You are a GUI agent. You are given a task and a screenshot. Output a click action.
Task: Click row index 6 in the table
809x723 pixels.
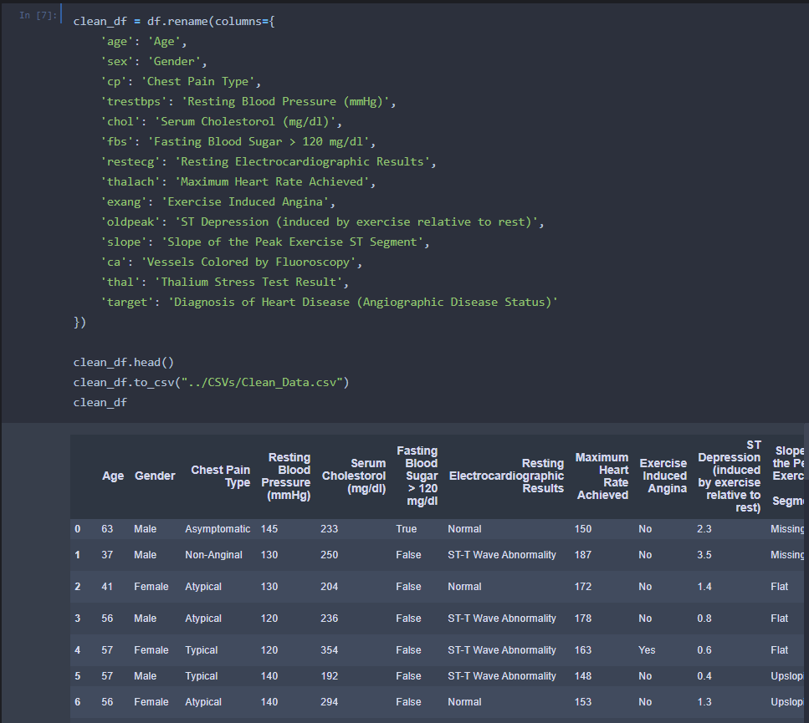78,702
